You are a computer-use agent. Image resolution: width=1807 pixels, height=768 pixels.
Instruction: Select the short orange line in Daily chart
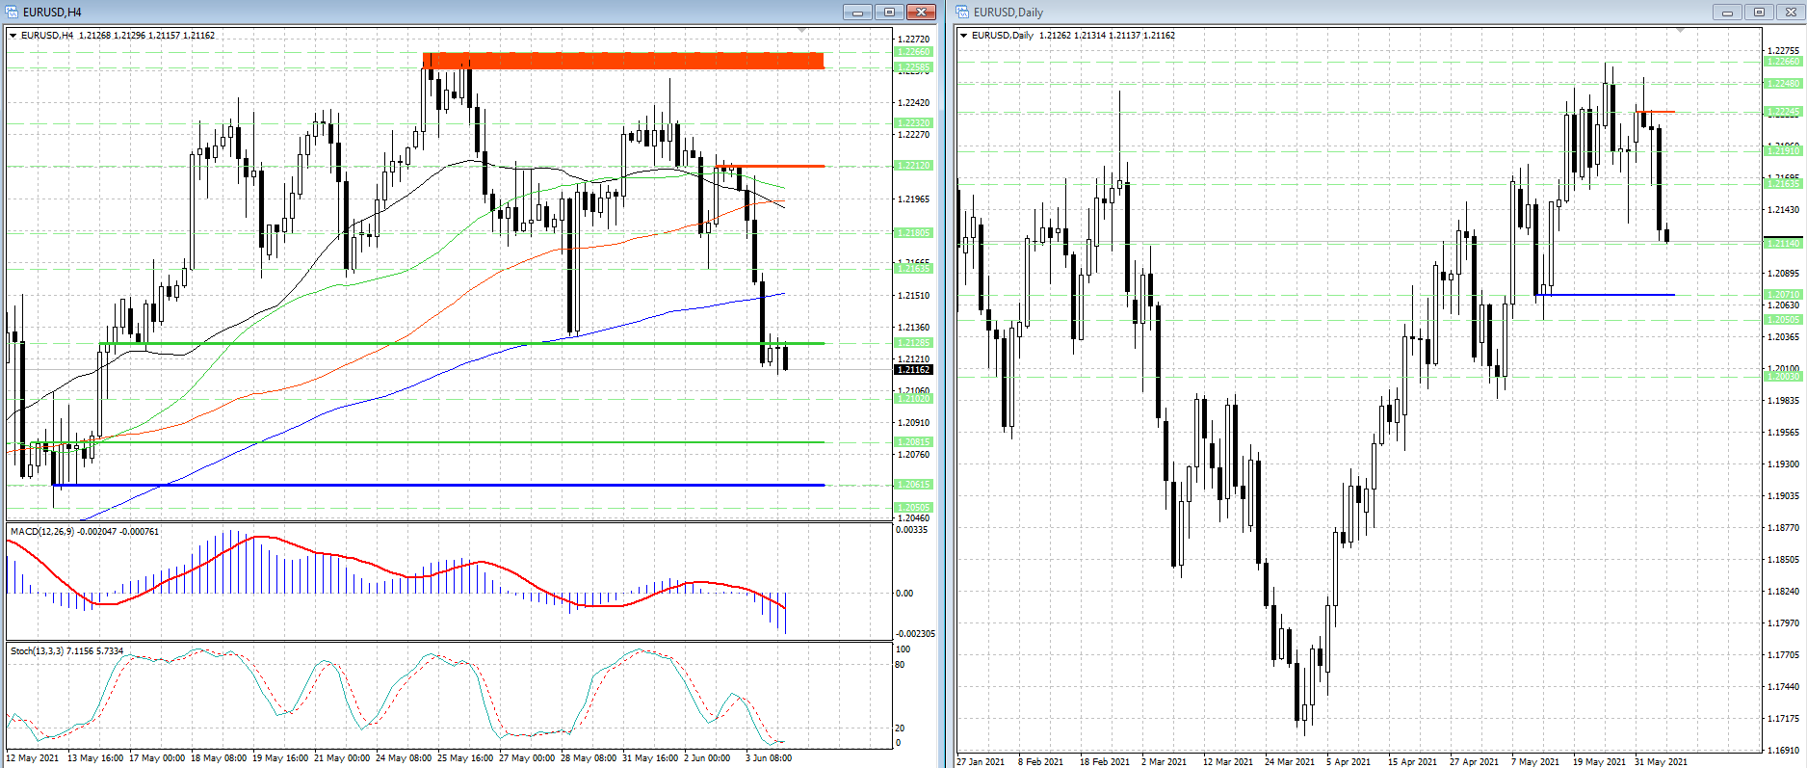1656,112
